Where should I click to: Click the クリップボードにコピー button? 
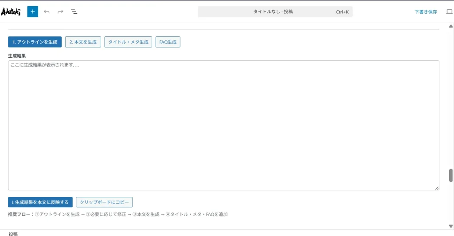[x=104, y=202]
